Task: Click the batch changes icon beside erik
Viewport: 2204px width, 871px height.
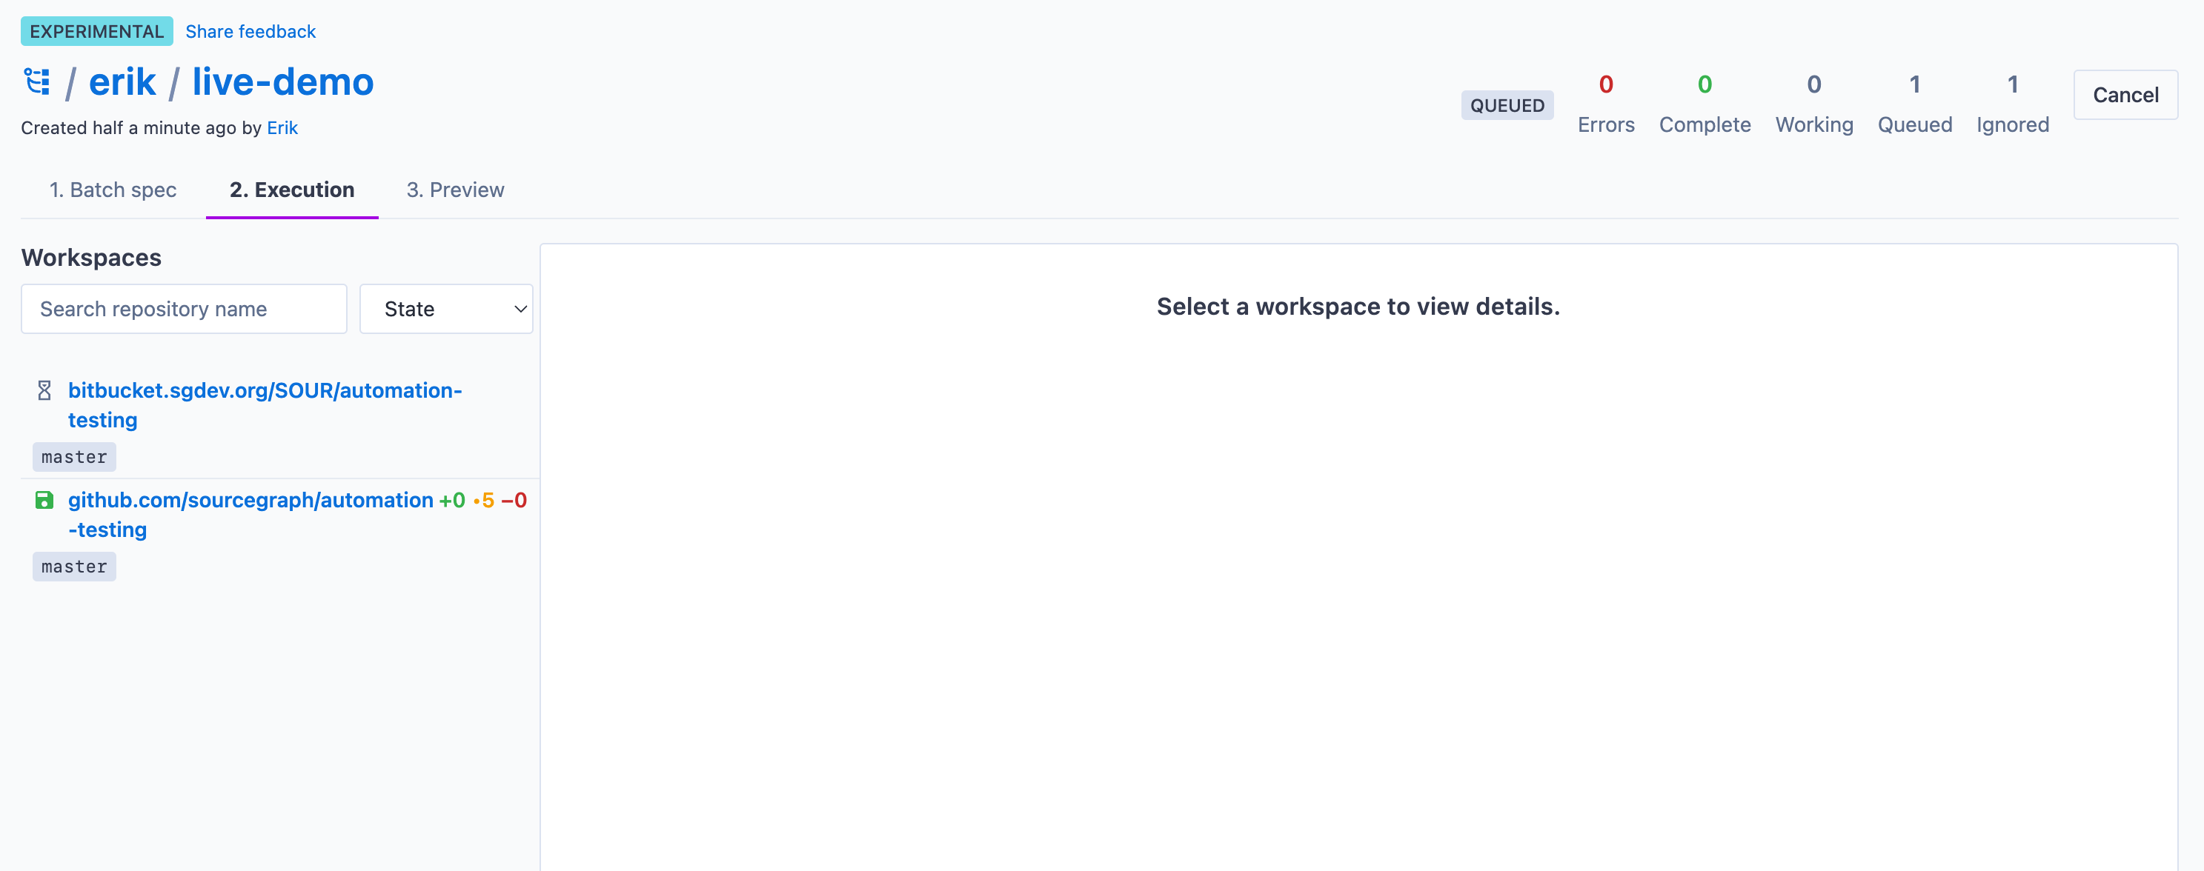Action: 37,82
